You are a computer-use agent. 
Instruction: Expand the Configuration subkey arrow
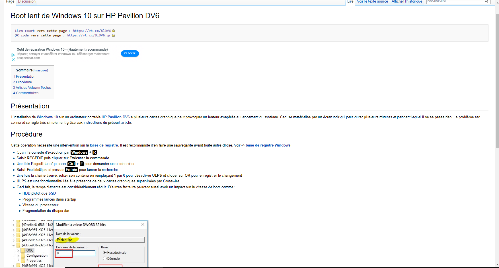(18, 255)
